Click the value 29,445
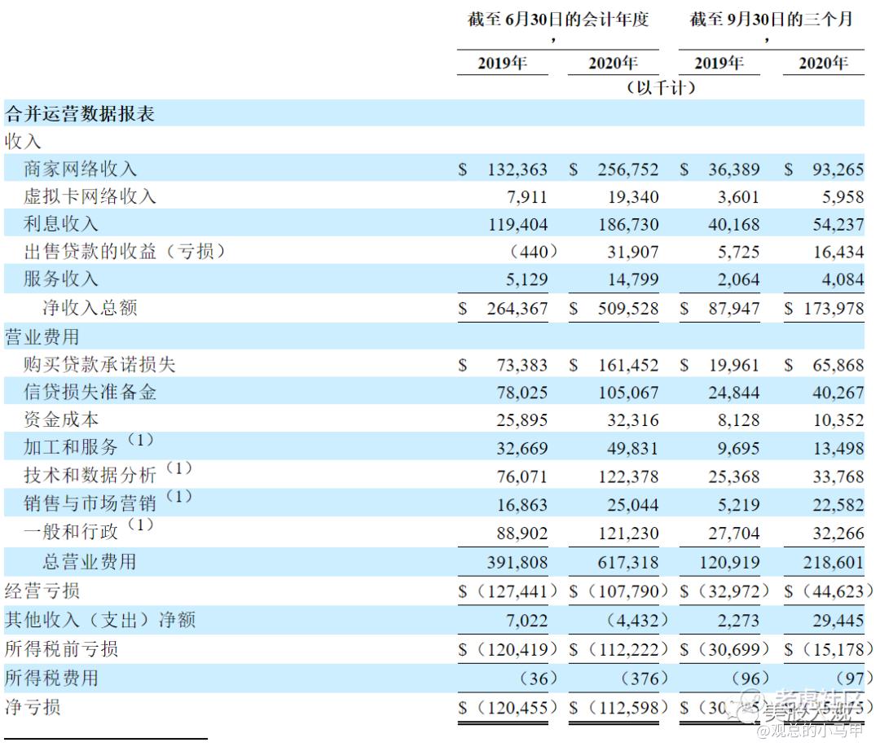Screen dimensions: 880x751 (x=838, y=621)
